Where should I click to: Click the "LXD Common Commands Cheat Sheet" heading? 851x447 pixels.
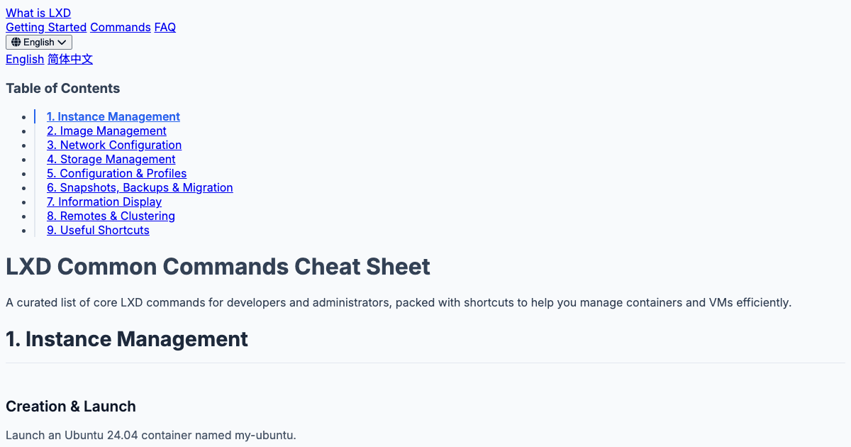pos(218,267)
